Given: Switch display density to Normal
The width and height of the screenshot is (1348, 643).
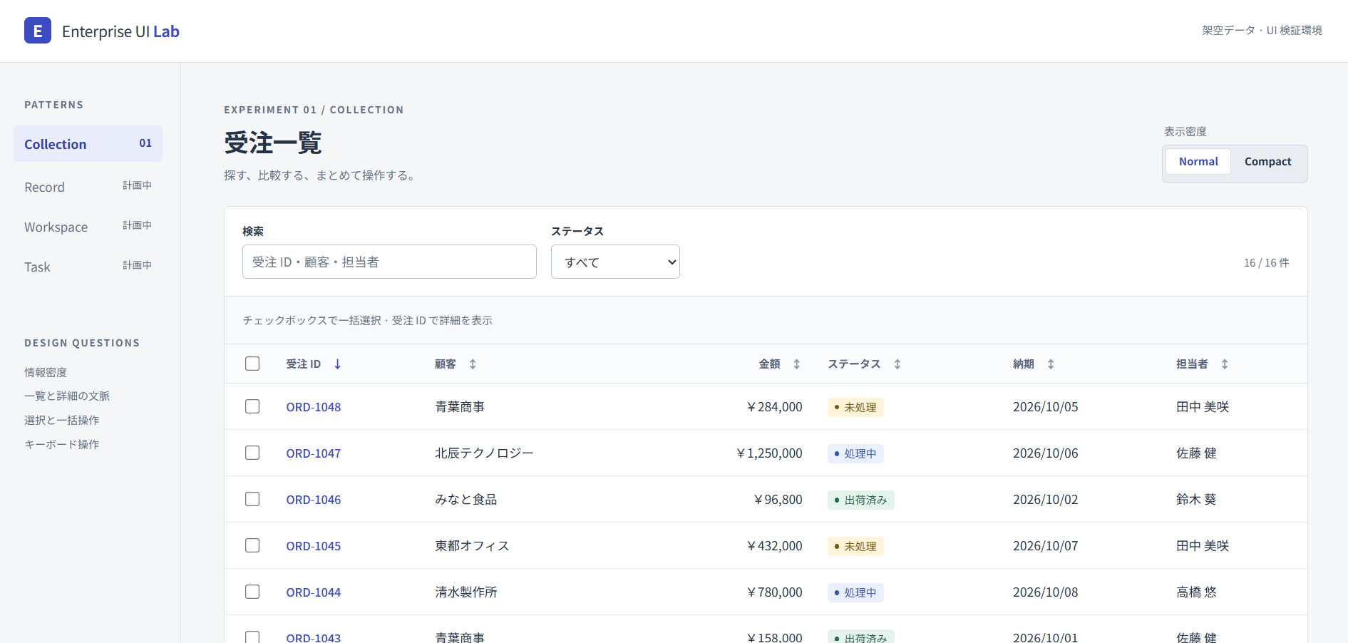Looking at the screenshot, I should tap(1198, 162).
